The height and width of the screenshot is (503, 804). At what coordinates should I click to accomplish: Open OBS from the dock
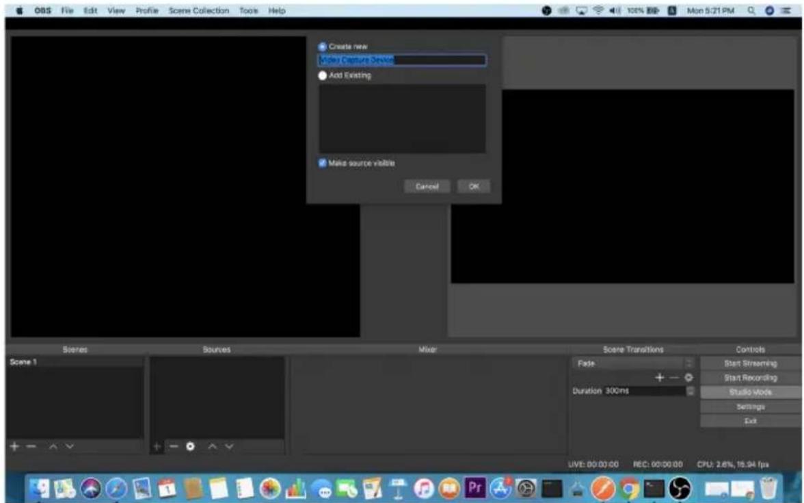(680, 488)
